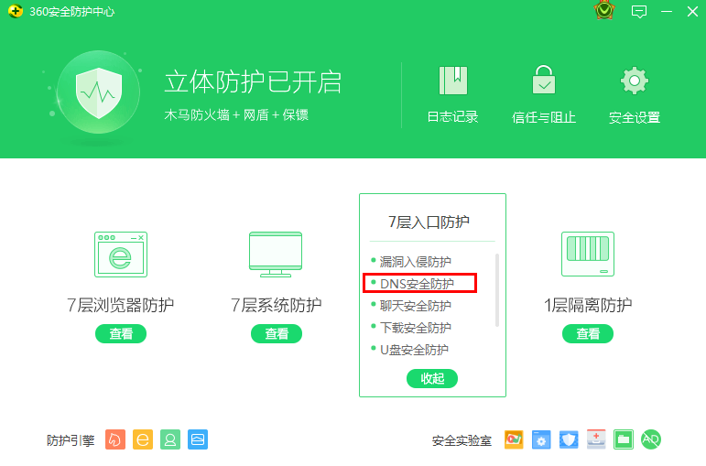This screenshot has height=466, width=706.
Task: Click the 7层浏览器防护 browser icon
Action: pos(121,255)
